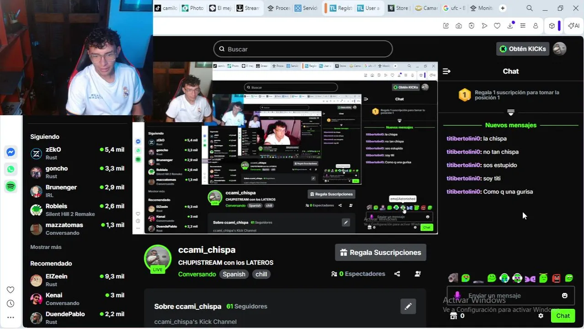The width and height of the screenshot is (584, 329).
Task: Click the Spanish language tag
Action: (x=234, y=274)
